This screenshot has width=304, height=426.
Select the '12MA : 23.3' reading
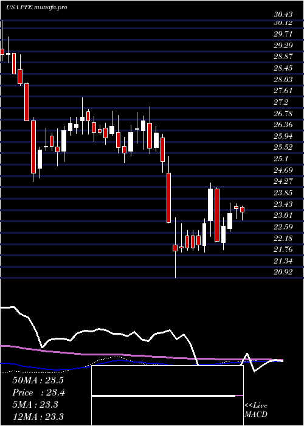38,416
